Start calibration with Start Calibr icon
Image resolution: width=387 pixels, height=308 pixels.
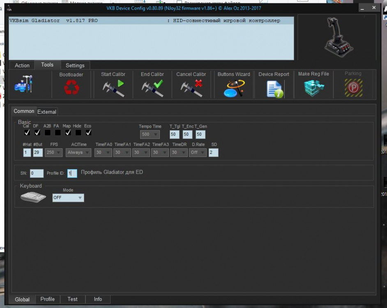(113, 88)
